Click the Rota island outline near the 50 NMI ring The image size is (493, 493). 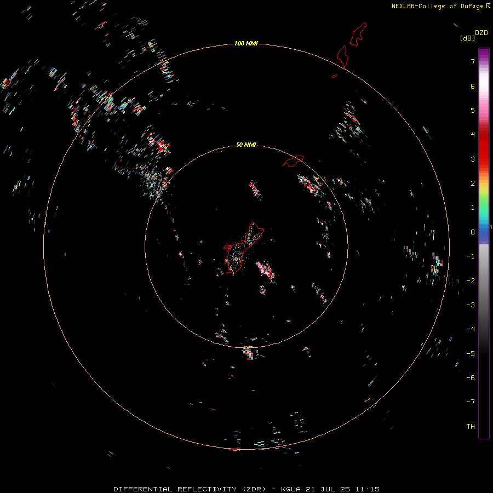293,160
